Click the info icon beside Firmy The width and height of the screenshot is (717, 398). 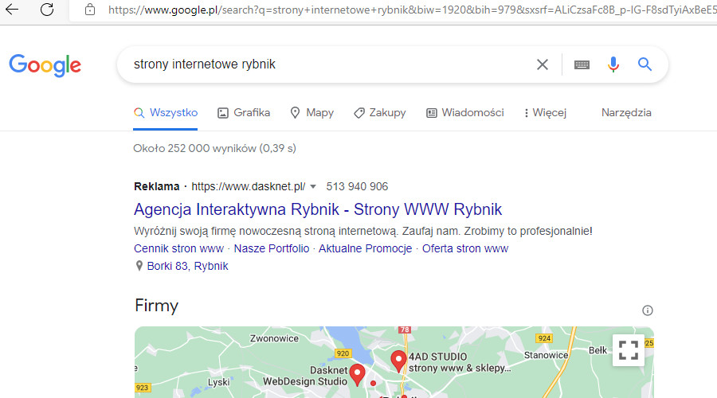(648, 310)
